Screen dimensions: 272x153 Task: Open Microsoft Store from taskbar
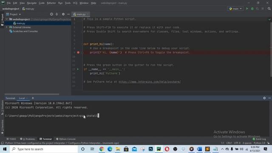126,149
